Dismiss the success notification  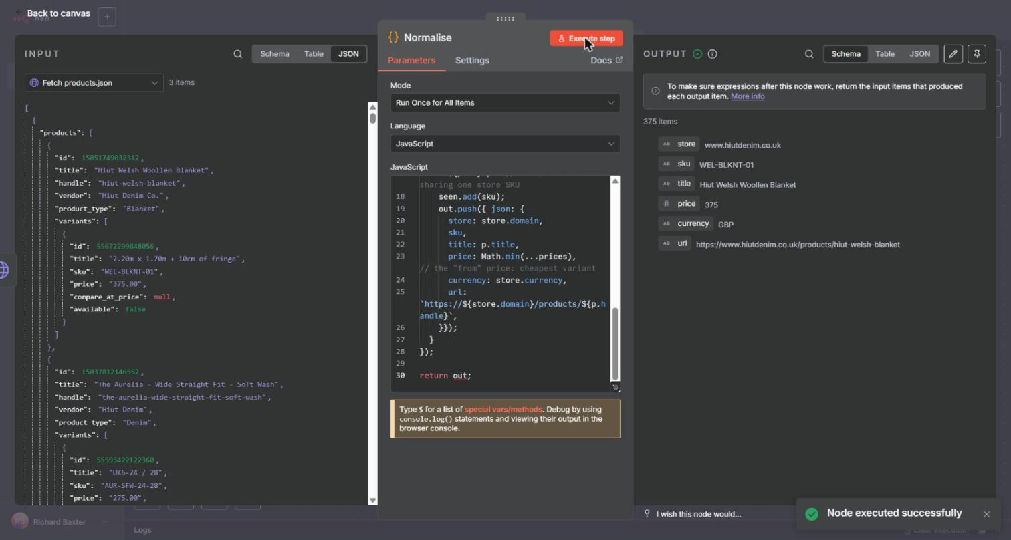click(x=986, y=514)
